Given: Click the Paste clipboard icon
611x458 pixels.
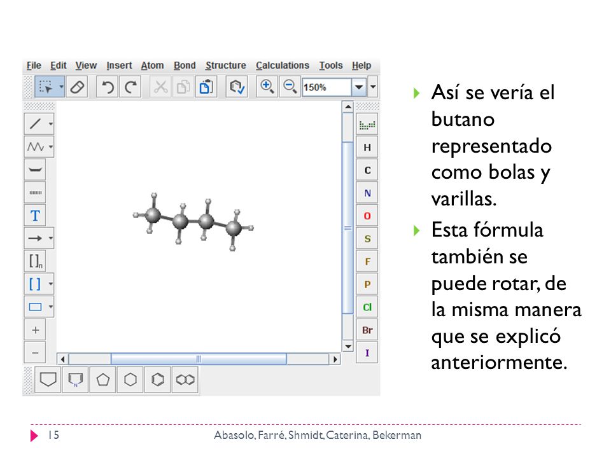Looking at the screenshot, I should coord(206,87).
